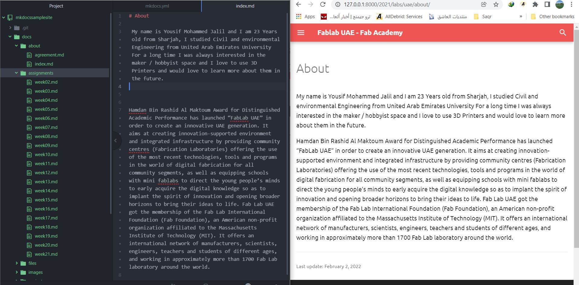Viewport: 579px width, 285px height.
Task: Click the '# About' heading line in editor
Action: pos(139,16)
